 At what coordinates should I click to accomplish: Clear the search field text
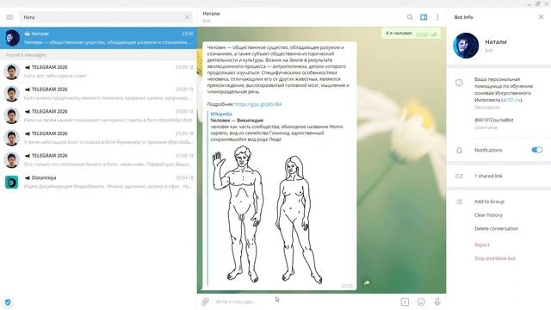click(187, 17)
